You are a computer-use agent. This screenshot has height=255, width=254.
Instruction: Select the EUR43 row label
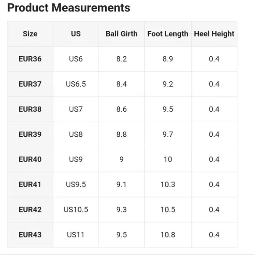30,235
